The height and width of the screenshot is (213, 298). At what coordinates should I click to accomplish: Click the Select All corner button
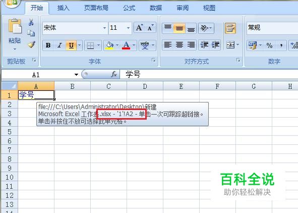pyautogui.click(x=10, y=86)
